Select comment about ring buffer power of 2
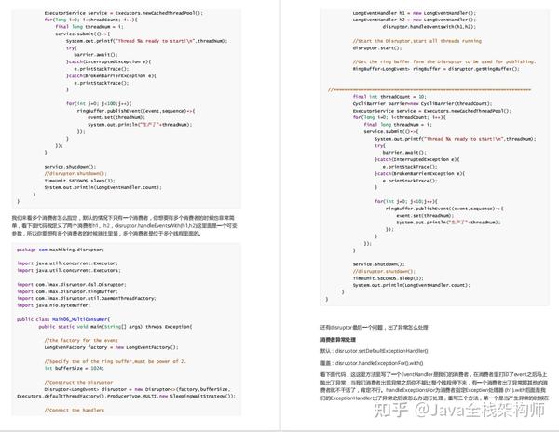Viewport: 559px width, 432px height. pyautogui.click(x=116, y=361)
